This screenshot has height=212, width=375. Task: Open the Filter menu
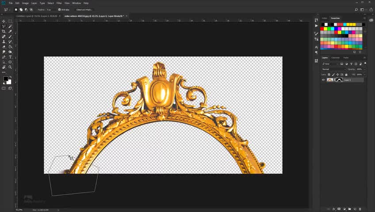click(x=59, y=3)
